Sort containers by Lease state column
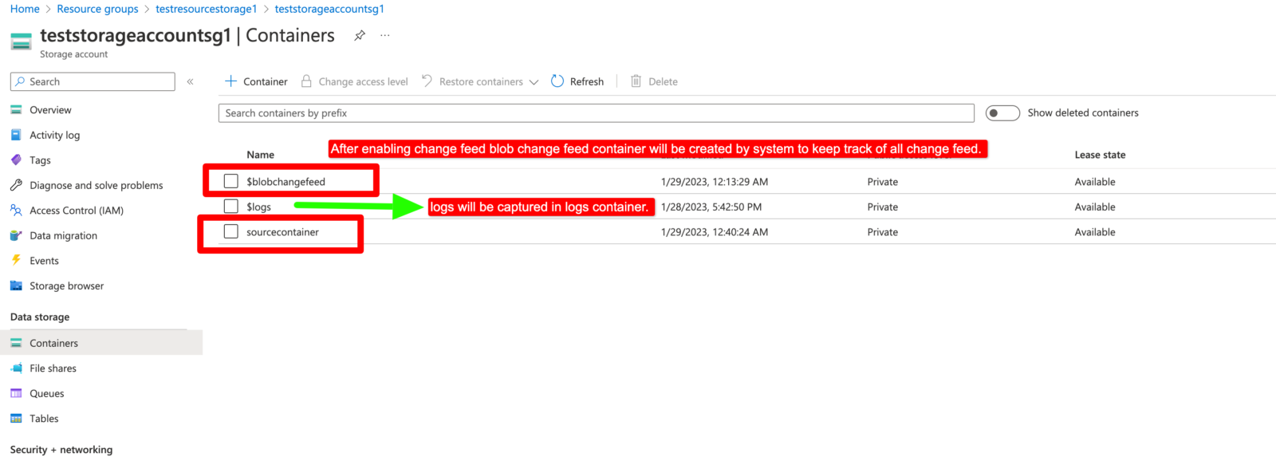1276x461 pixels. click(x=1100, y=155)
